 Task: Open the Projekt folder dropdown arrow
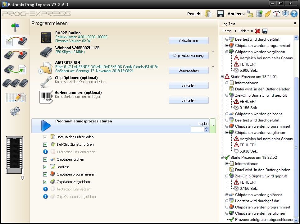click(214, 14)
